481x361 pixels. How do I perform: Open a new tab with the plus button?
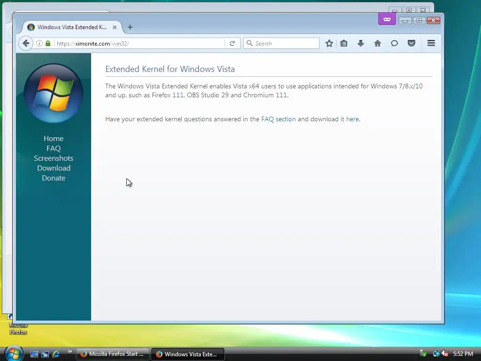(130, 27)
